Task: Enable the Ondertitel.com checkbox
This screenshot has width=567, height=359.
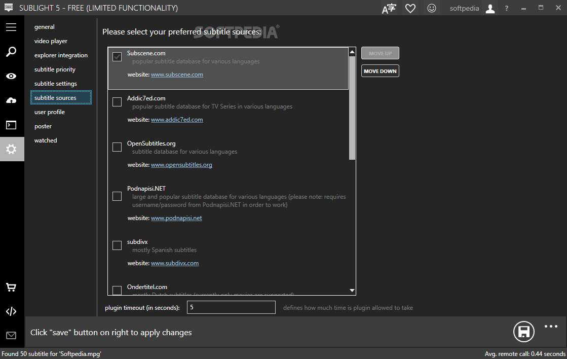Action: click(117, 290)
